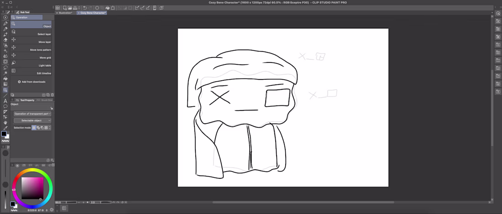The width and height of the screenshot is (502, 214).
Task: Choose the 'Edit timeline' sub tool
Action: pos(31,72)
